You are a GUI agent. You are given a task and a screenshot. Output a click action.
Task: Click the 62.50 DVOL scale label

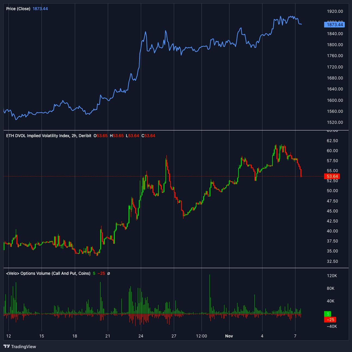(332, 141)
